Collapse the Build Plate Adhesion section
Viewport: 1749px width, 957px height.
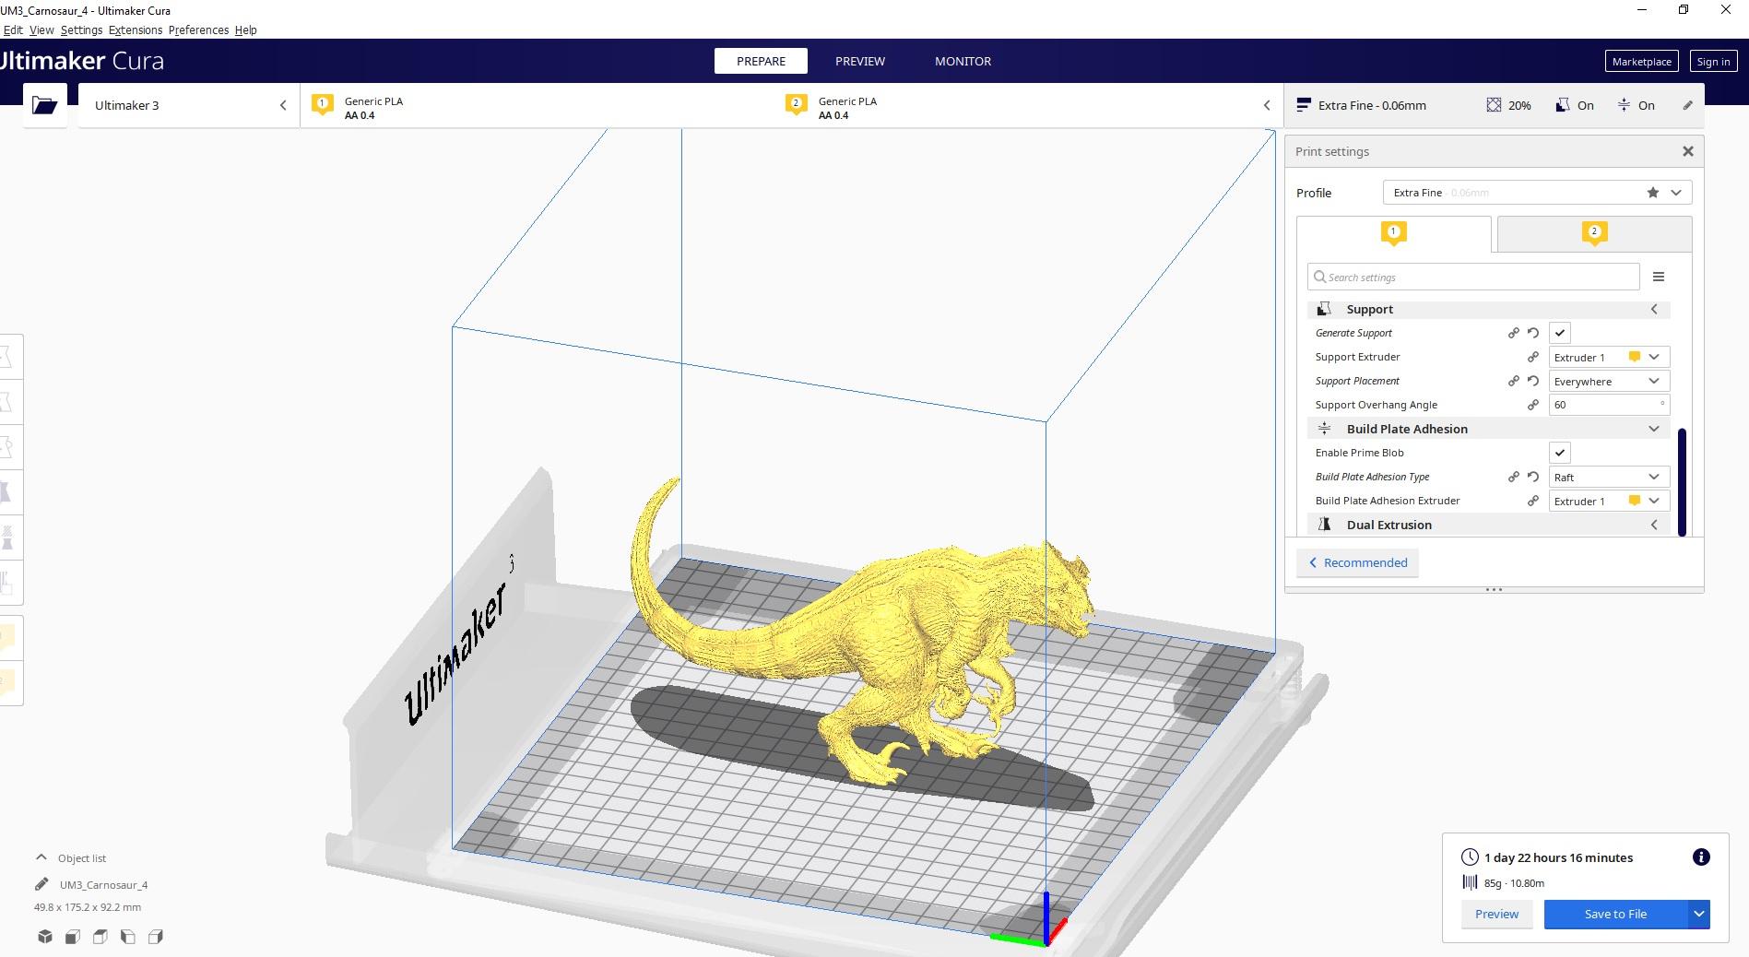1654,429
